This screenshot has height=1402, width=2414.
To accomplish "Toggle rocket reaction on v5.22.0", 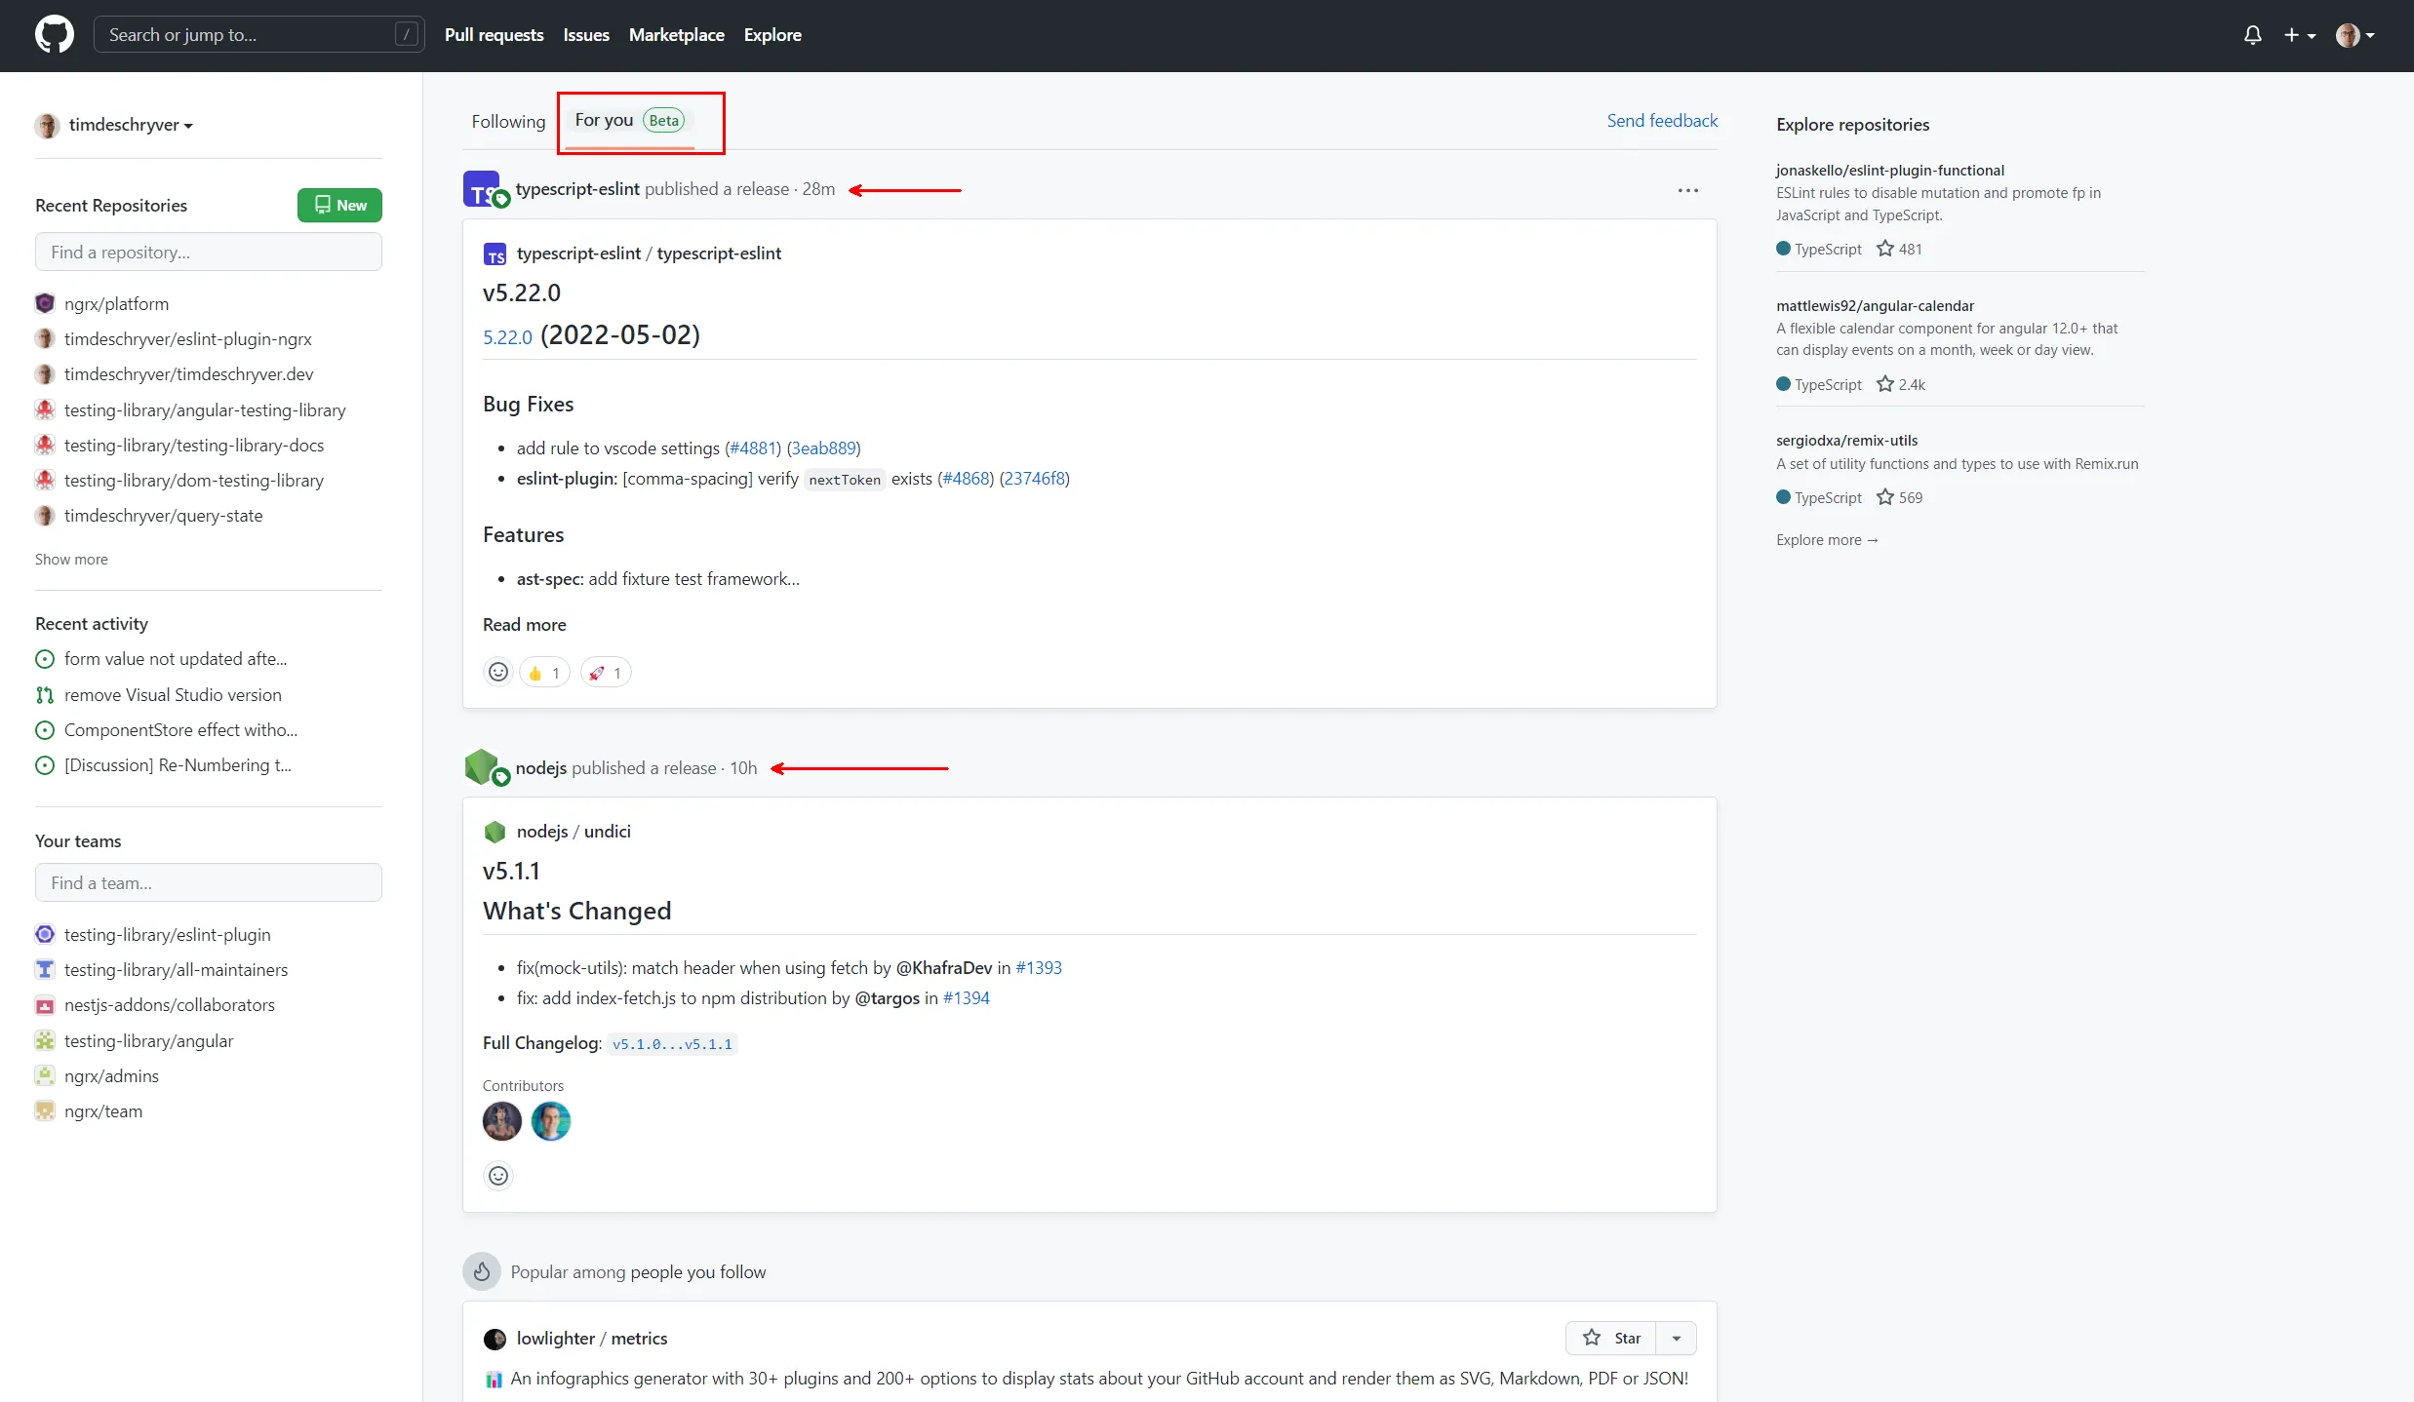I will tap(606, 672).
